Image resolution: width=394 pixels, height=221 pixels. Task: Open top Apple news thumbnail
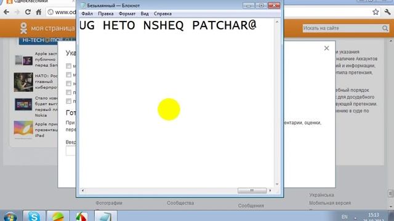pos(23,60)
